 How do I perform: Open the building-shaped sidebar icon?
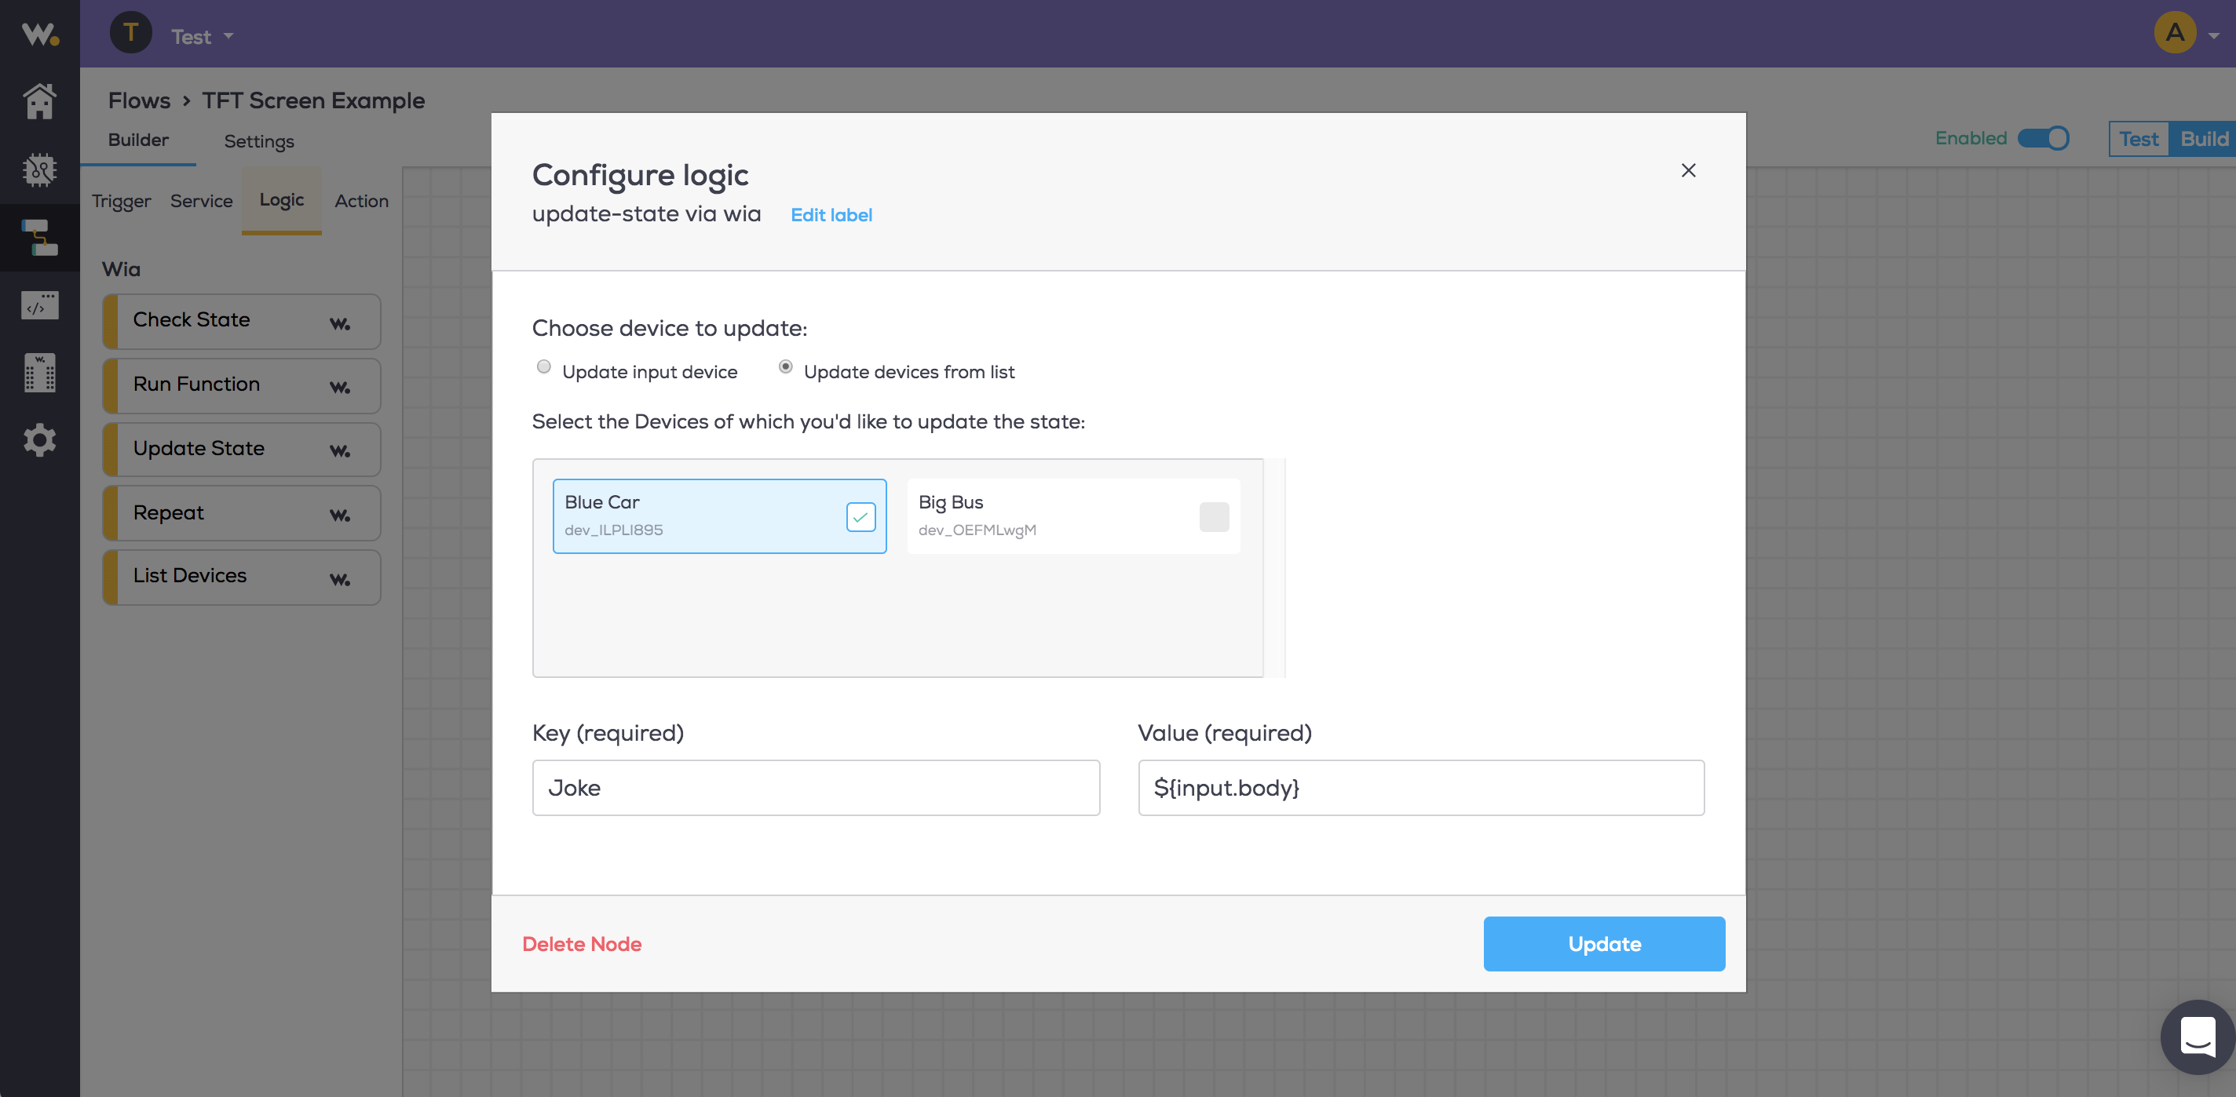[40, 372]
